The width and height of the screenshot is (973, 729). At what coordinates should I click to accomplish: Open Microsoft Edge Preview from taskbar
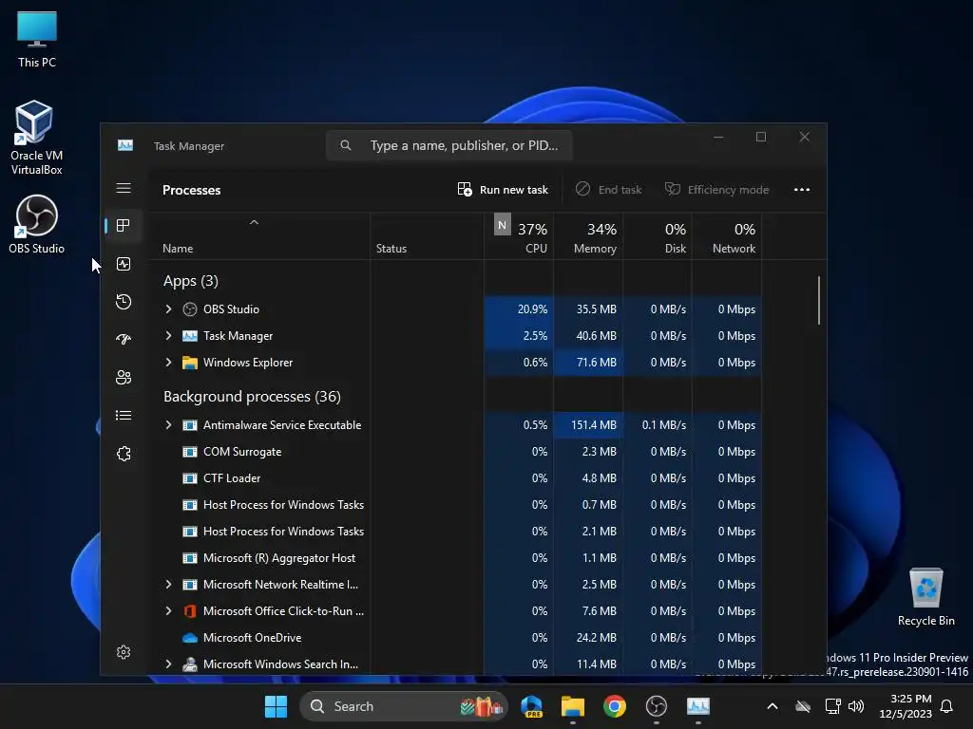(x=532, y=706)
